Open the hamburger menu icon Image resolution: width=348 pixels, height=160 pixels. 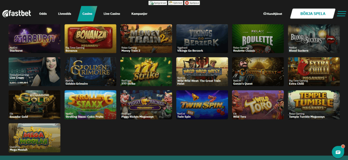[x=341, y=14]
